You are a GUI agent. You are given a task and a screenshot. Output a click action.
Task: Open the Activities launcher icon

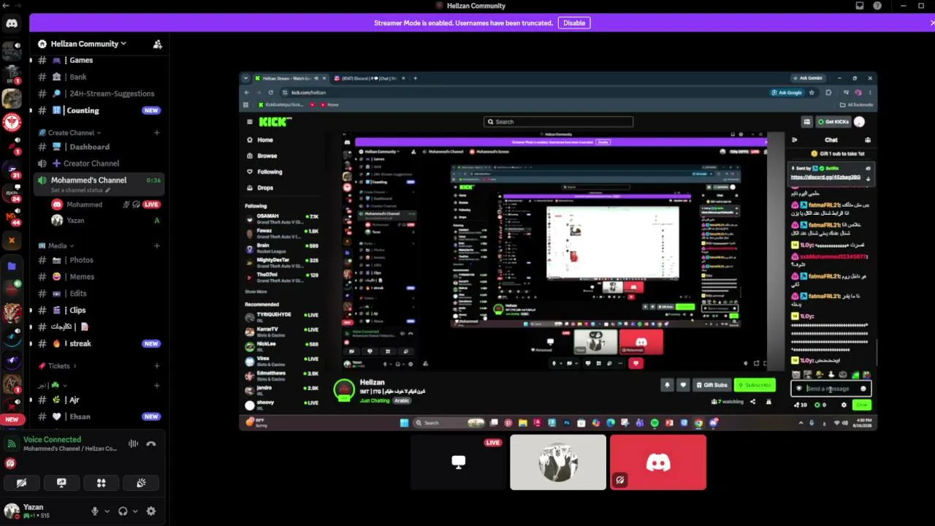(102, 483)
